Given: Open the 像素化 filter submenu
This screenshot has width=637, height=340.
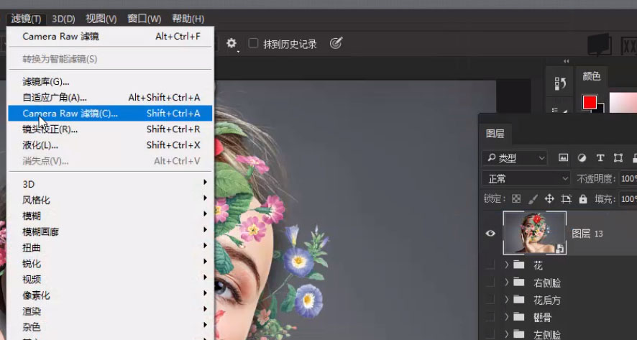Looking at the screenshot, I should pos(110,295).
